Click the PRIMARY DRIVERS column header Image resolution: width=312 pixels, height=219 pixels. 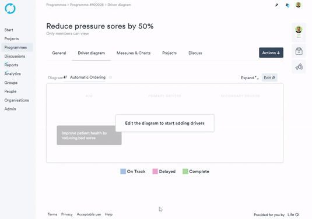[x=164, y=96]
